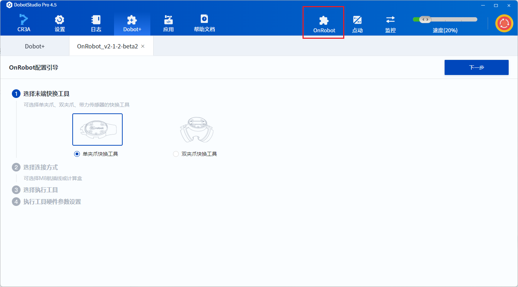Minimize the DobotStudio Pro window

482,5
